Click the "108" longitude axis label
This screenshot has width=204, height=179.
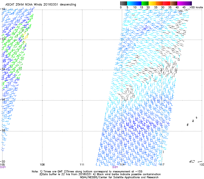pyautogui.click(x=42, y=164)
